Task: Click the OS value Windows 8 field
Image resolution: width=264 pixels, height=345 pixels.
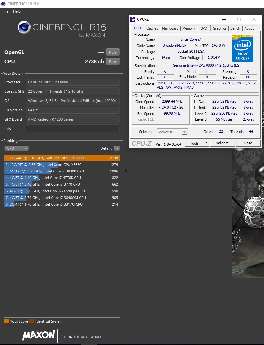Action: [x=73, y=101]
